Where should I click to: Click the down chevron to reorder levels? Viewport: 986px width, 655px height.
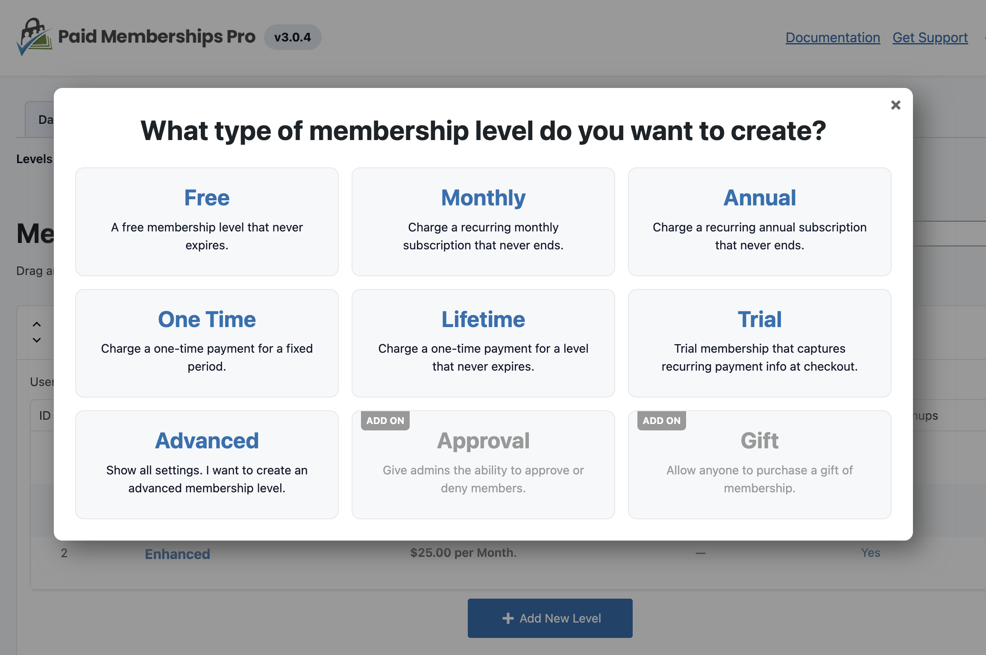click(x=37, y=340)
